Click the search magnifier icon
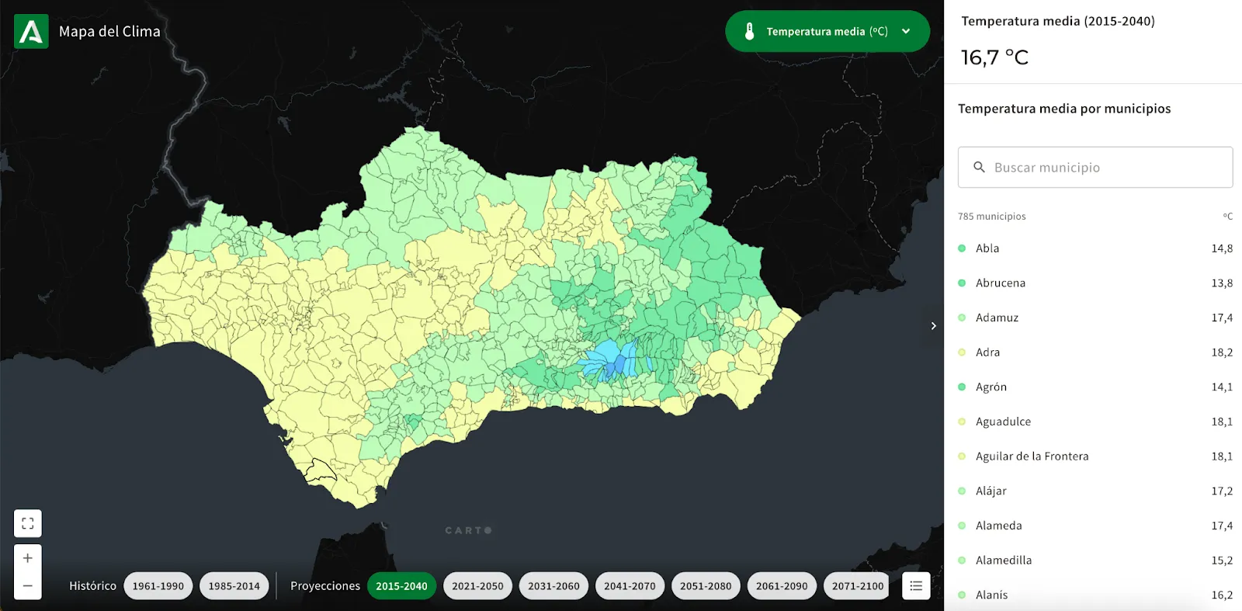 point(979,168)
